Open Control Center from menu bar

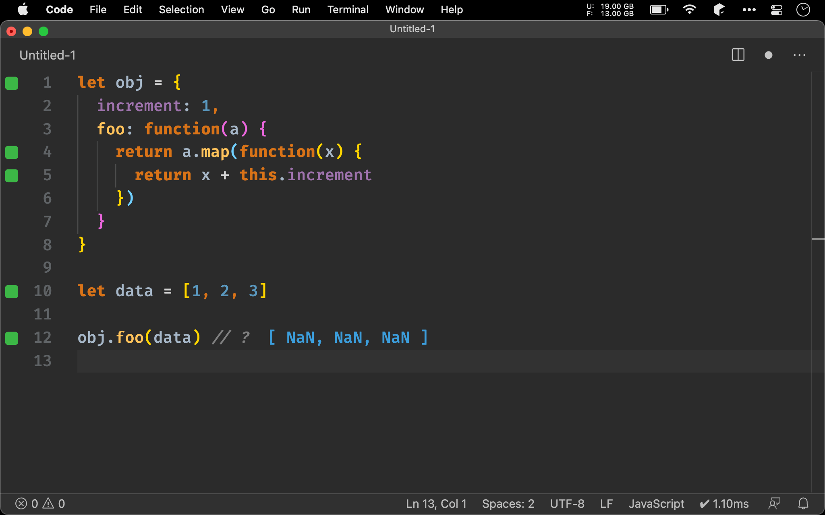click(x=776, y=10)
